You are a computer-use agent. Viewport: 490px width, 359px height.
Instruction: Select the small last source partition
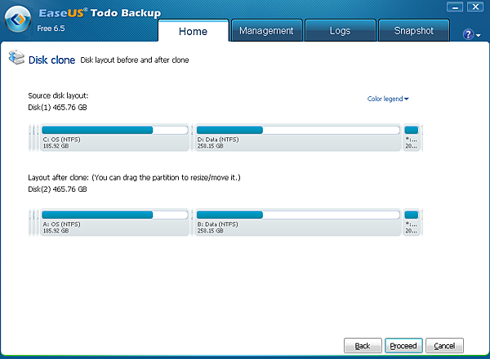point(412,137)
